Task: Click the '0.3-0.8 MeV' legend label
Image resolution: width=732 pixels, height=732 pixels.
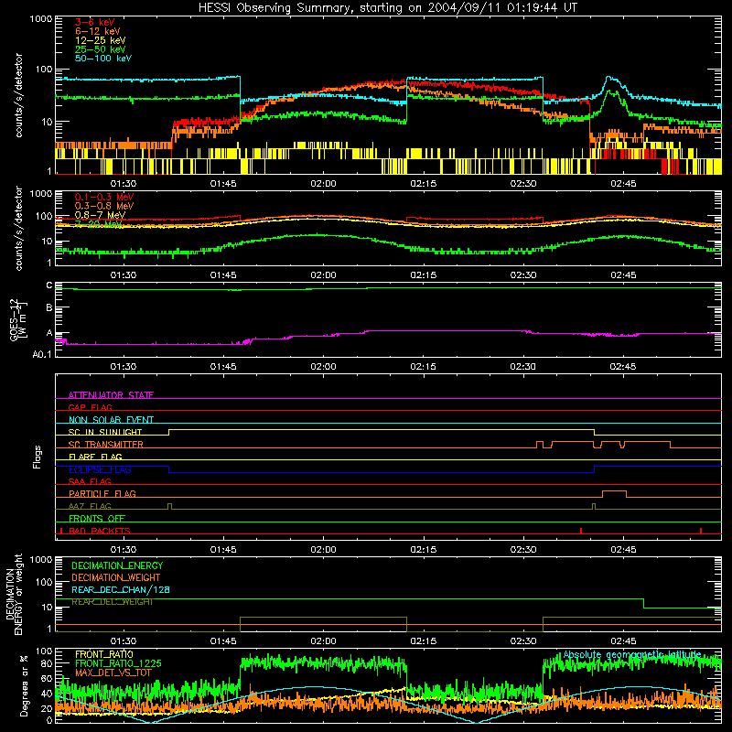Action: point(104,206)
